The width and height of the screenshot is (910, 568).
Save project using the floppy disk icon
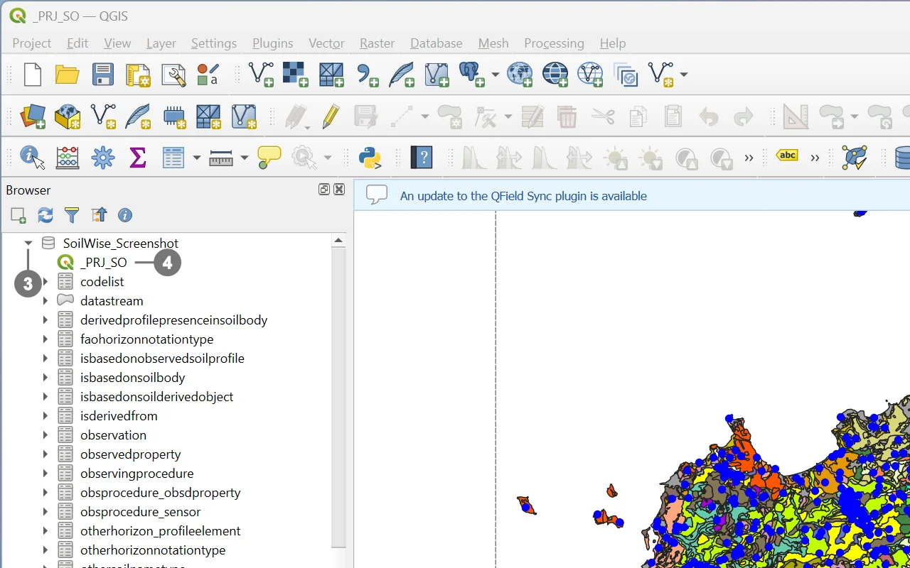pos(103,75)
